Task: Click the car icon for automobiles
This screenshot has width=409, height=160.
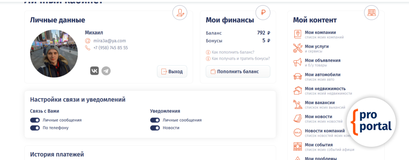Action: point(298,76)
